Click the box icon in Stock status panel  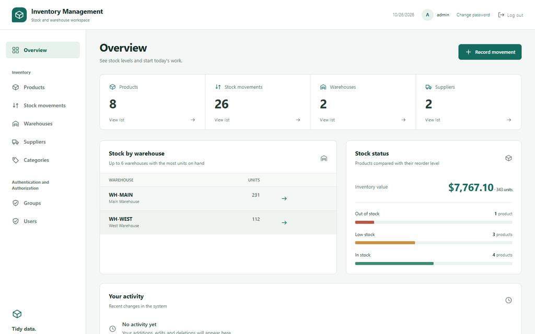click(508, 158)
